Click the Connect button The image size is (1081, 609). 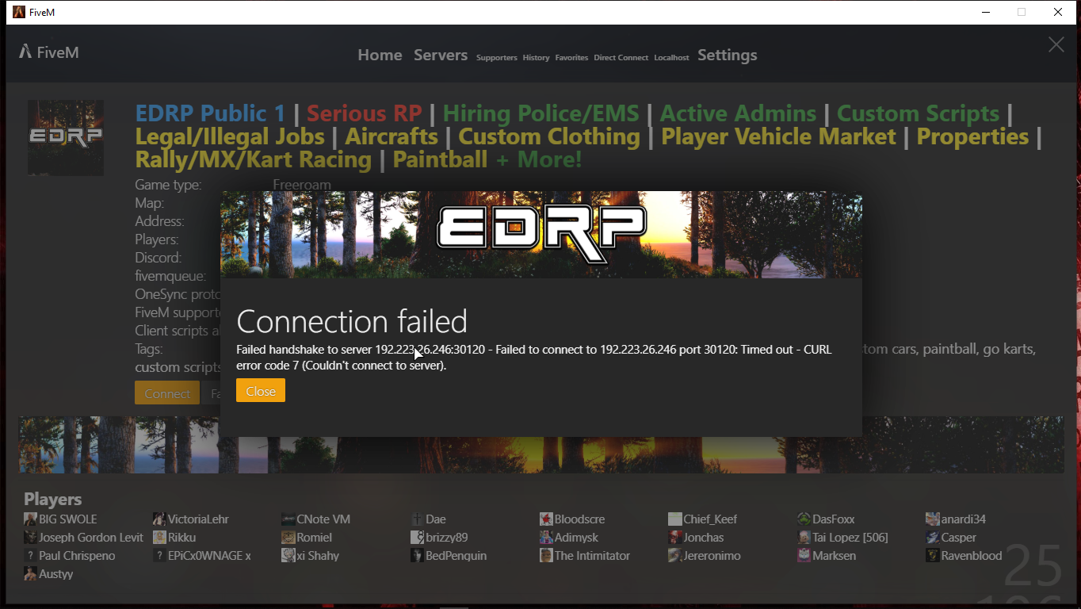point(166,393)
